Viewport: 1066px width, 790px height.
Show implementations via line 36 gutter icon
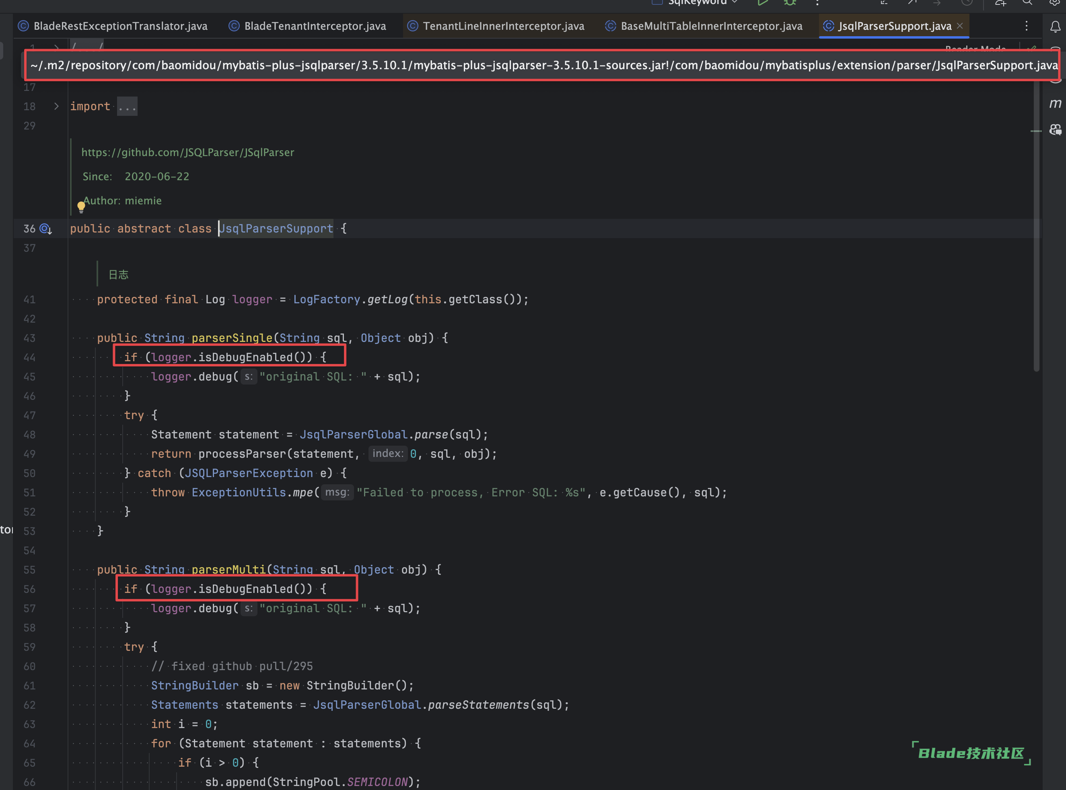click(x=45, y=228)
